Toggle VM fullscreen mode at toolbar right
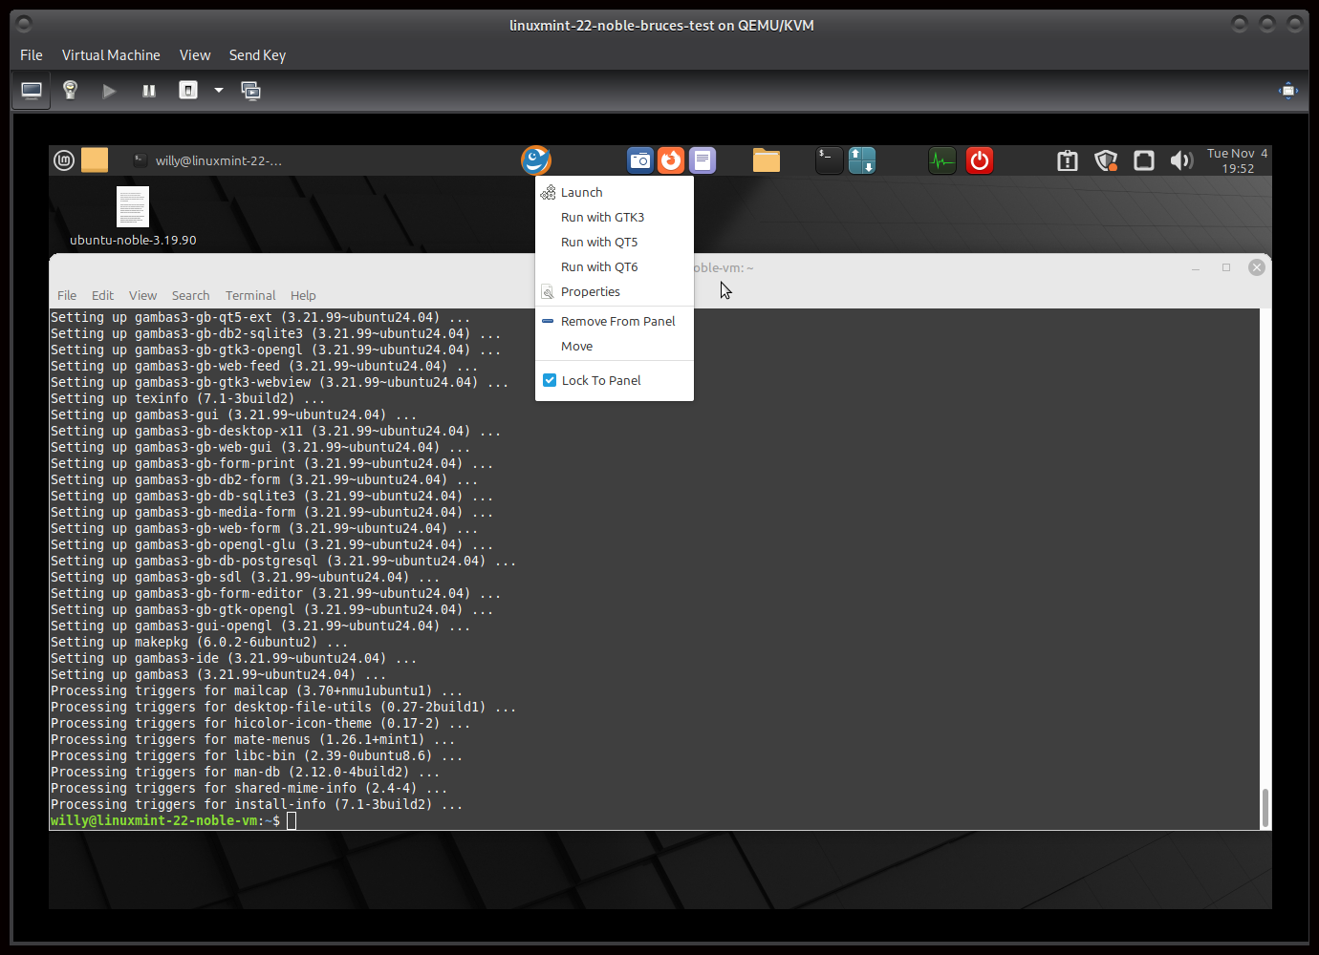 tap(1287, 91)
